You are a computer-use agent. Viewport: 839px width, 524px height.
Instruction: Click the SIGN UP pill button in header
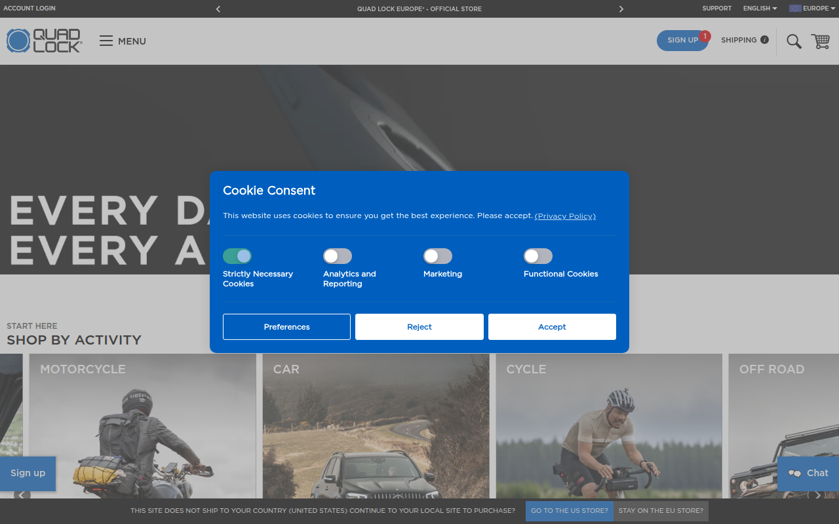point(682,41)
